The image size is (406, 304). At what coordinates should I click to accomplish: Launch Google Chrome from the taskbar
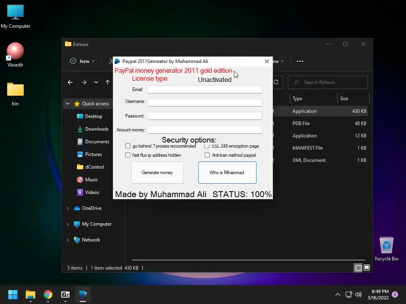pyautogui.click(x=48, y=294)
